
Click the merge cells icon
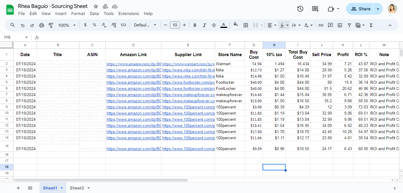point(255,25)
